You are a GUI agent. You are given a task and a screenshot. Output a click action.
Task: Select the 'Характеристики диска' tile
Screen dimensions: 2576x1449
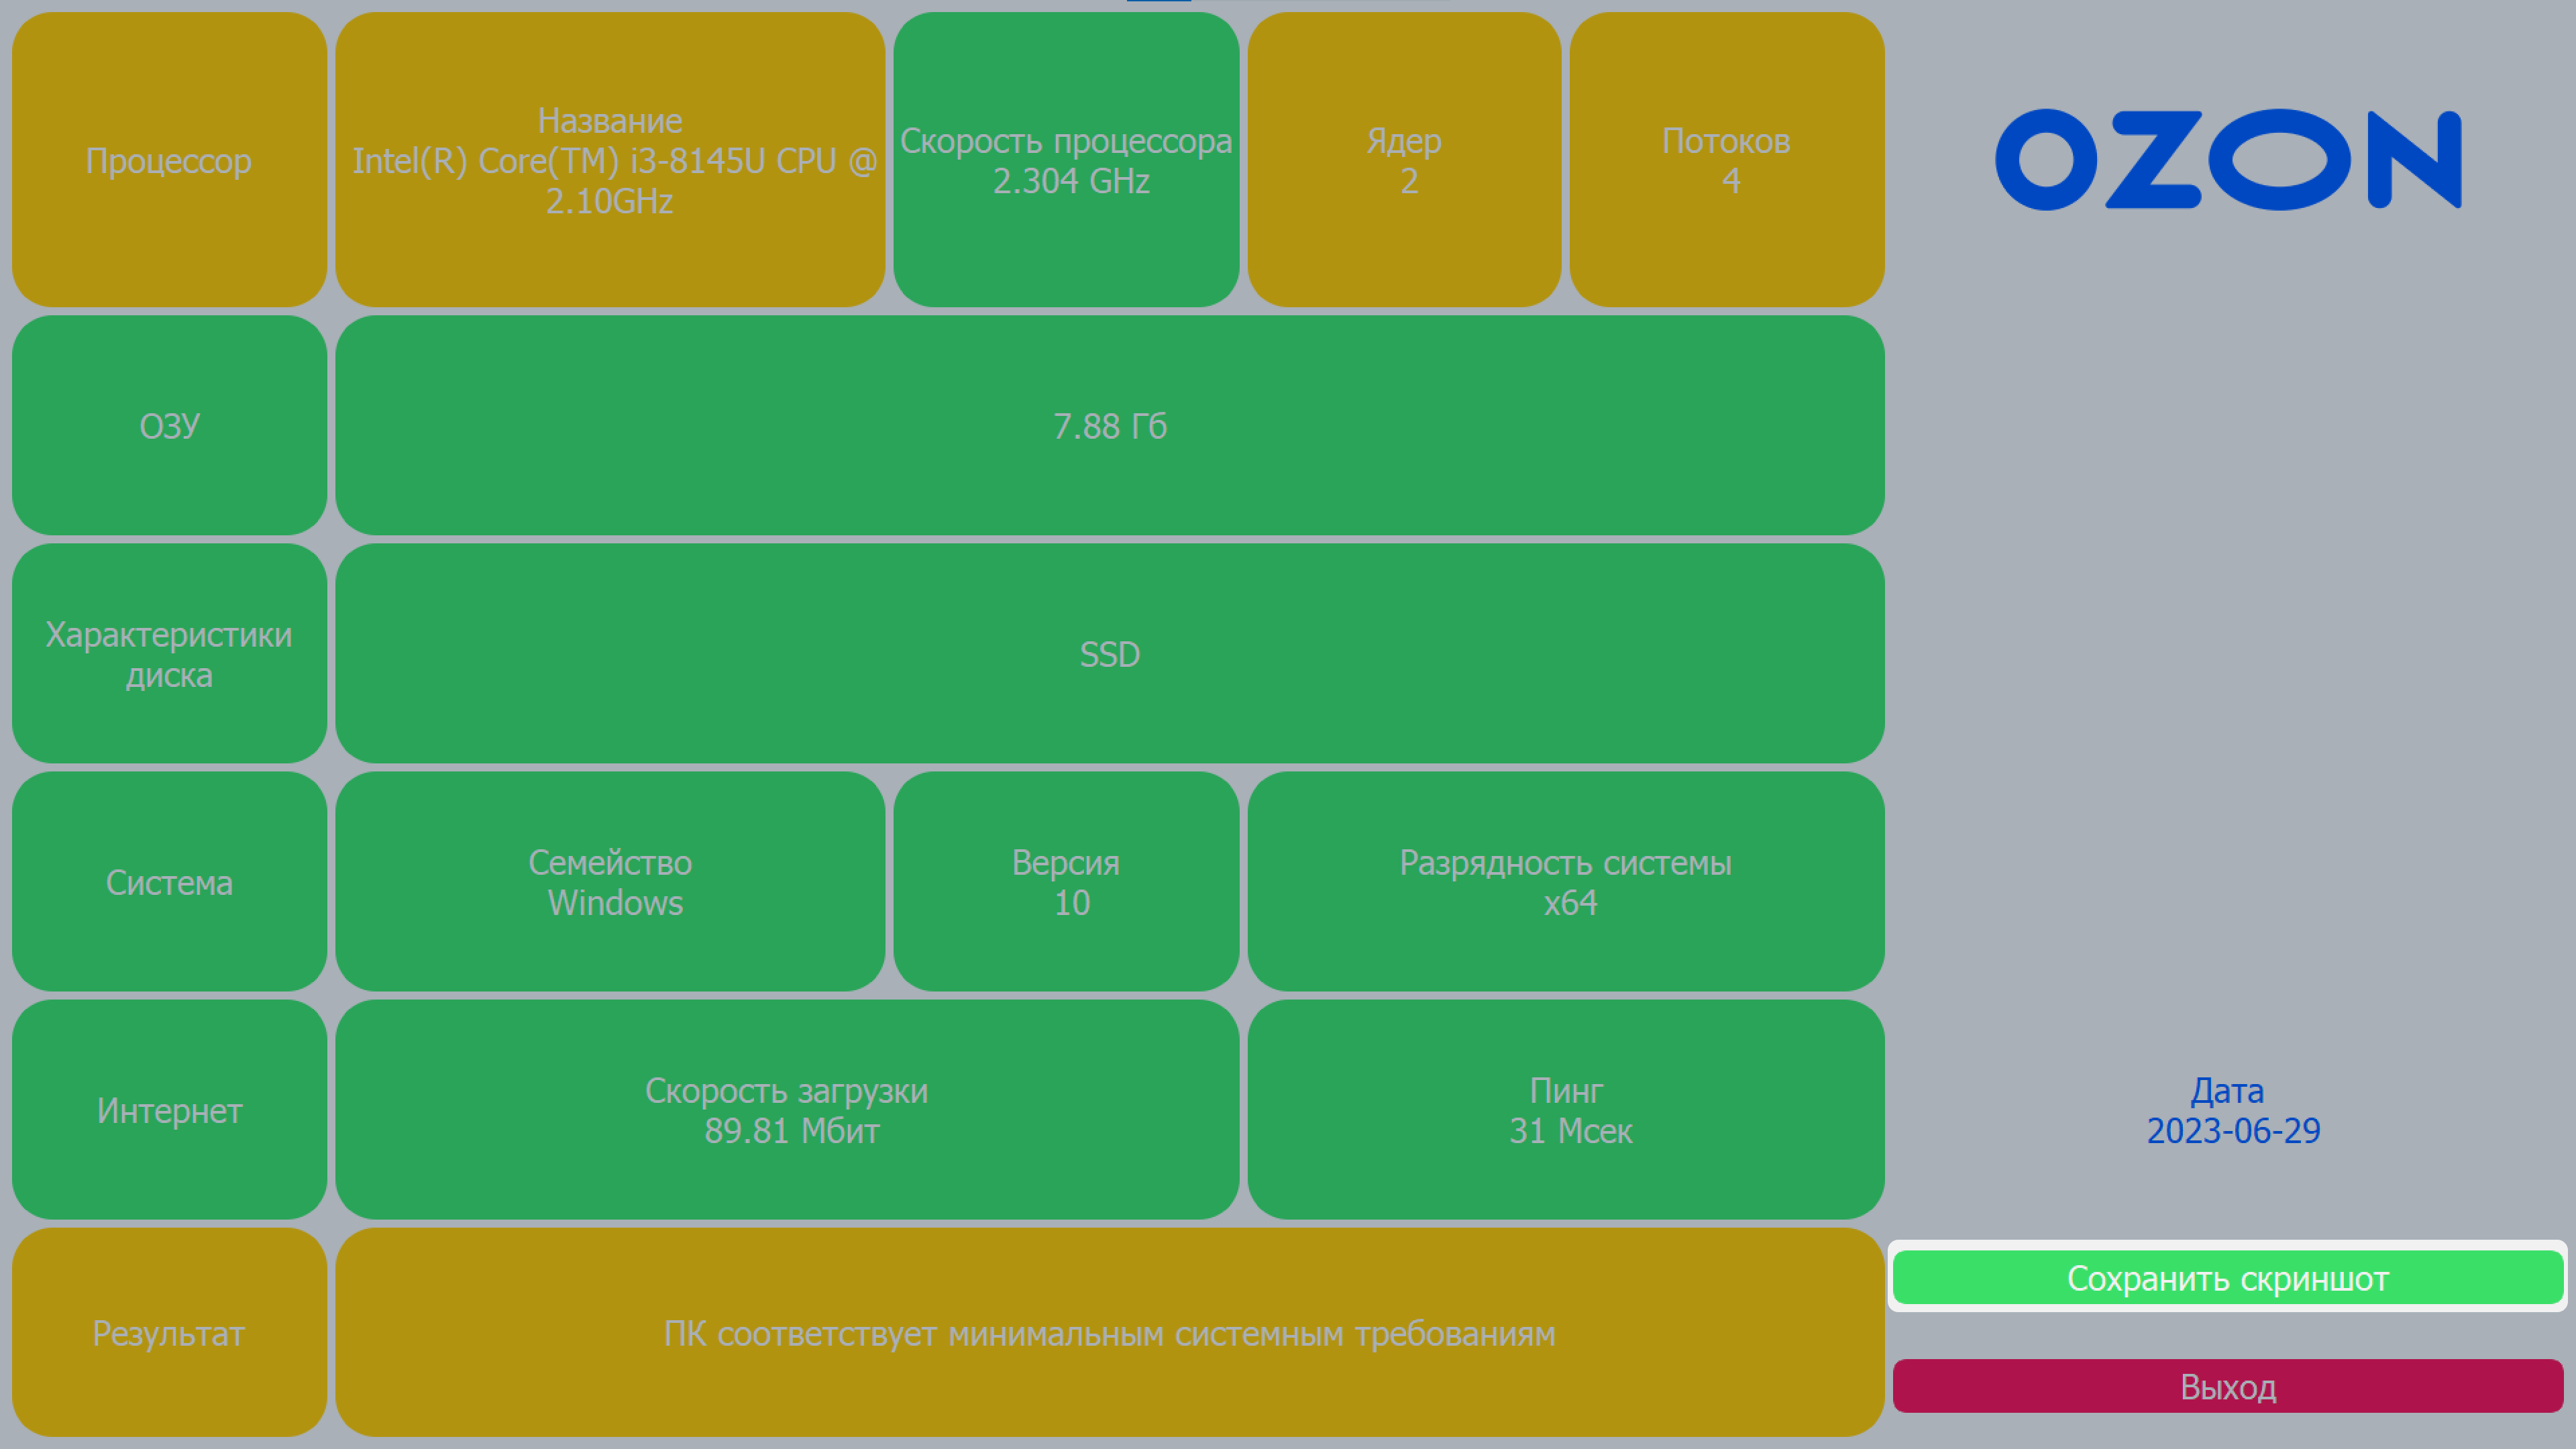click(x=169, y=653)
